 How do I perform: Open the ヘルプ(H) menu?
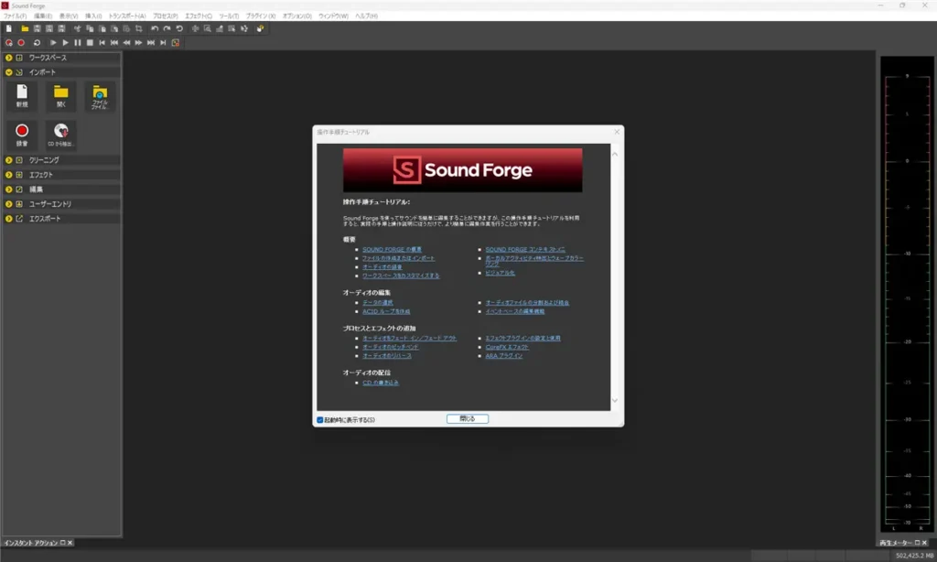tap(366, 16)
